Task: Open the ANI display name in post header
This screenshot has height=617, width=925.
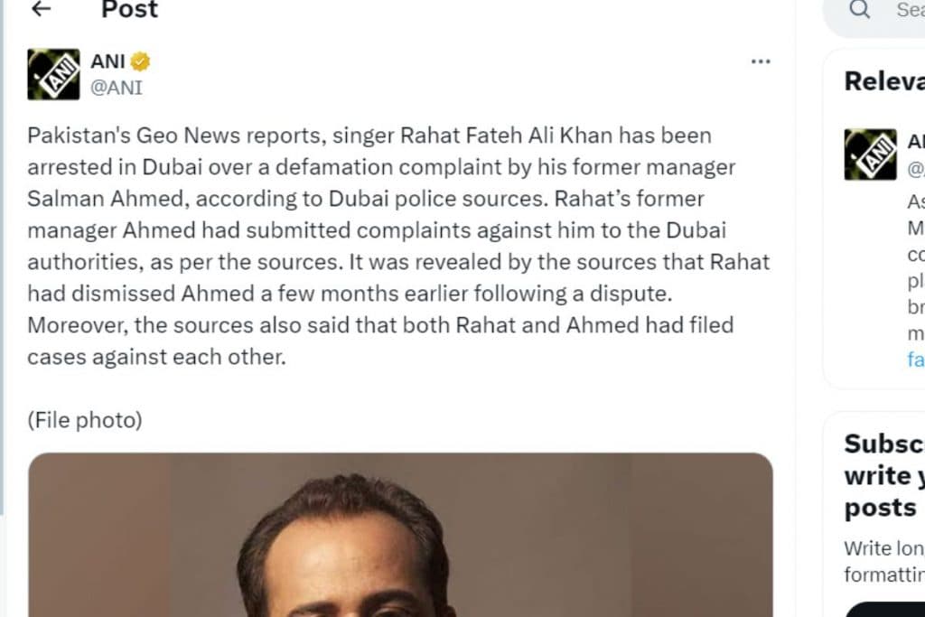Action: (x=107, y=62)
